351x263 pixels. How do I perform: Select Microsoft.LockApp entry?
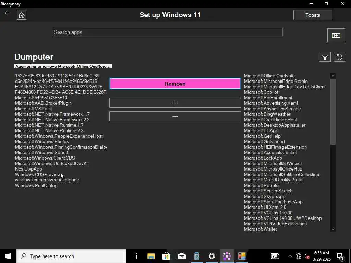click(263, 158)
